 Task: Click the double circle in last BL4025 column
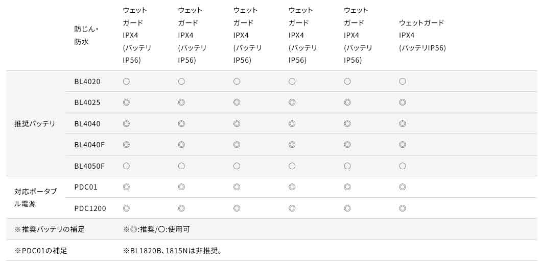pos(402,102)
